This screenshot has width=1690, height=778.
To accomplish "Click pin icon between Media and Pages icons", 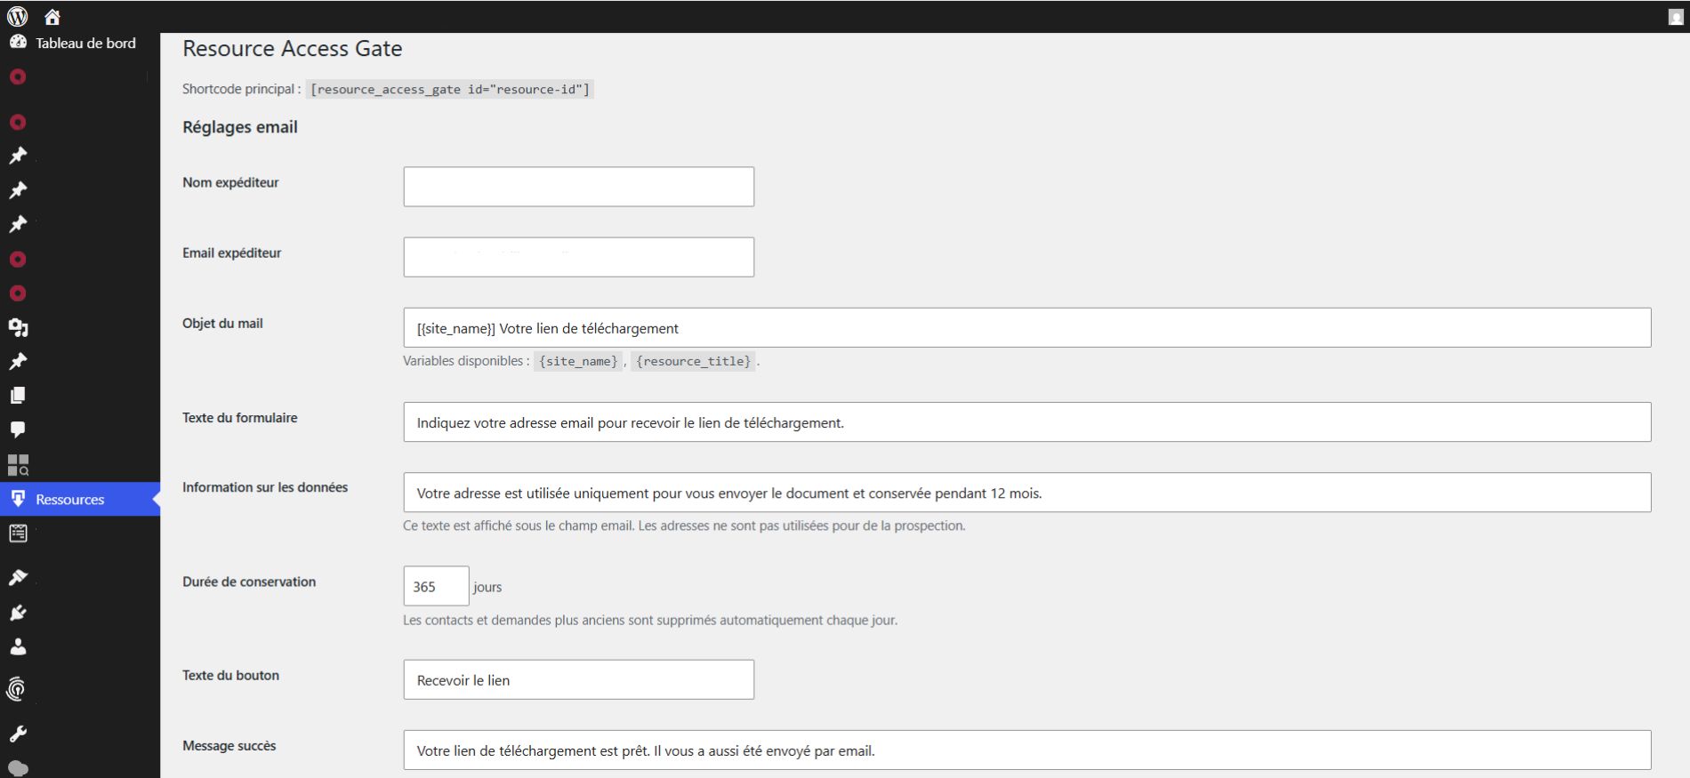I will click(x=18, y=361).
